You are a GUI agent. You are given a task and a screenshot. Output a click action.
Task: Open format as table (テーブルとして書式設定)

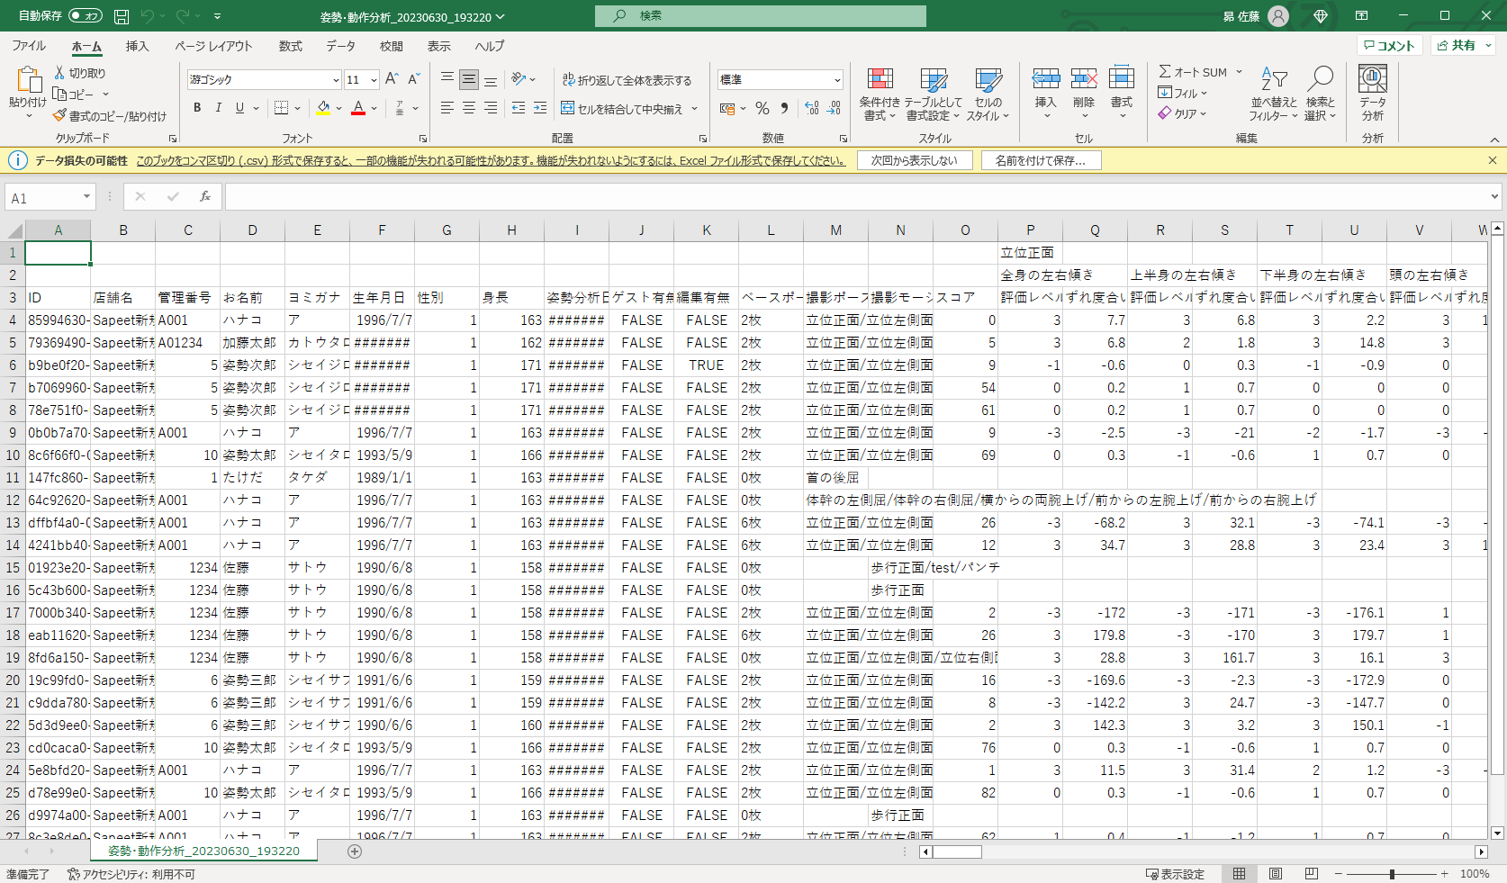tap(934, 95)
